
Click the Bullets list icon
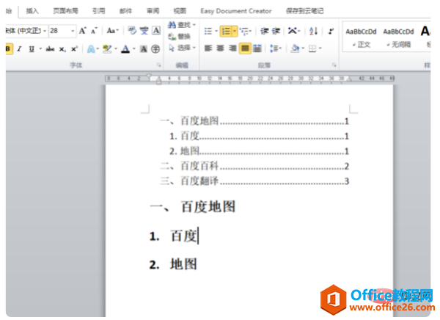[208, 31]
